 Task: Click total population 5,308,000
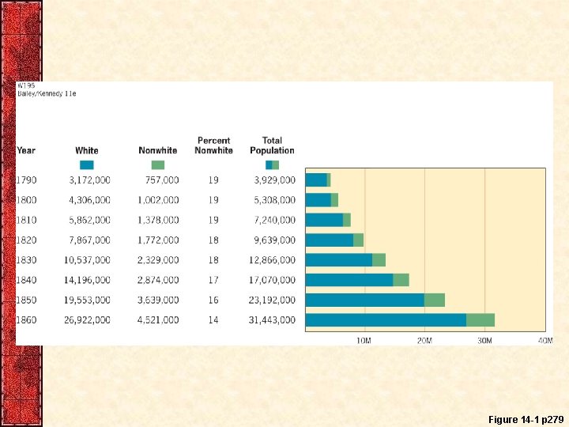point(275,200)
